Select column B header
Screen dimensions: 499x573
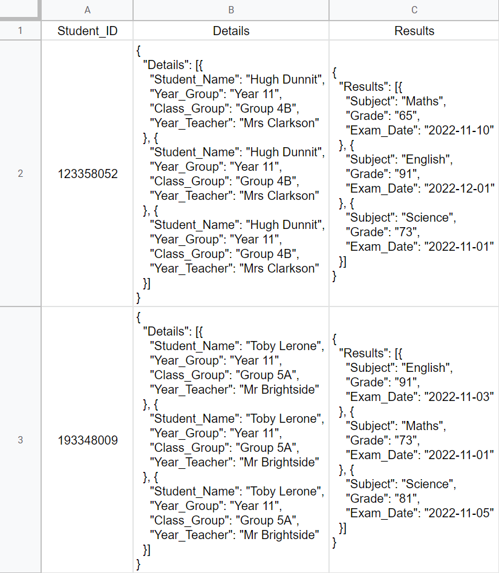(x=231, y=10)
